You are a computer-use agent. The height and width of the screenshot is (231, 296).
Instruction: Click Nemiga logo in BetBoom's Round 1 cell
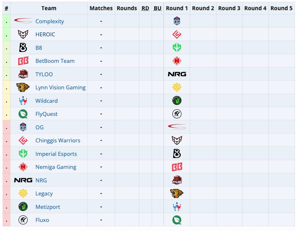[177, 61]
